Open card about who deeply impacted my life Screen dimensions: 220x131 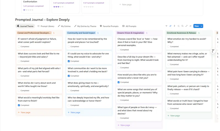coord(89,101)
